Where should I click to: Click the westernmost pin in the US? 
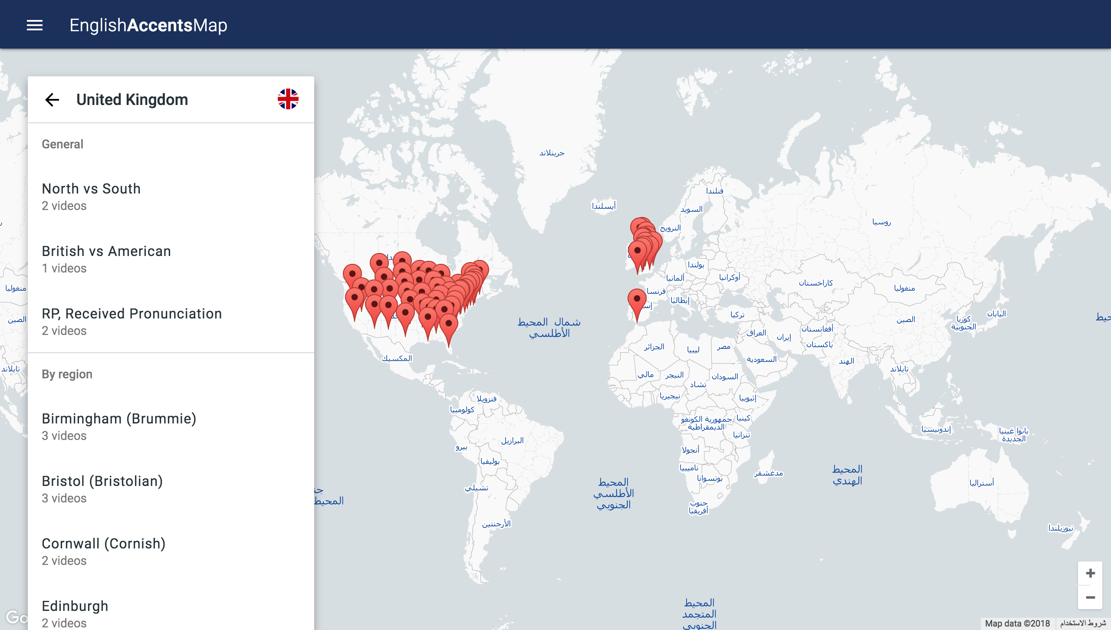click(352, 275)
